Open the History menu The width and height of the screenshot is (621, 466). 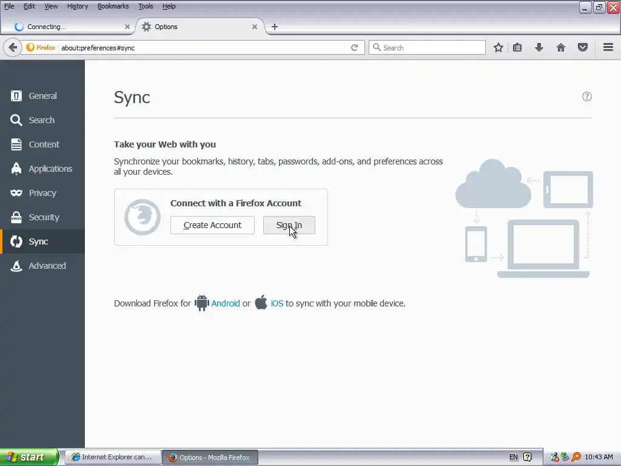click(78, 6)
